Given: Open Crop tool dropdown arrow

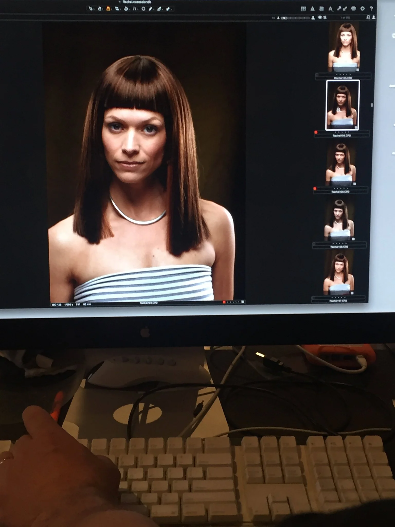Looking at the screenshot, I should pyautogui.click(x=121, y=10).
